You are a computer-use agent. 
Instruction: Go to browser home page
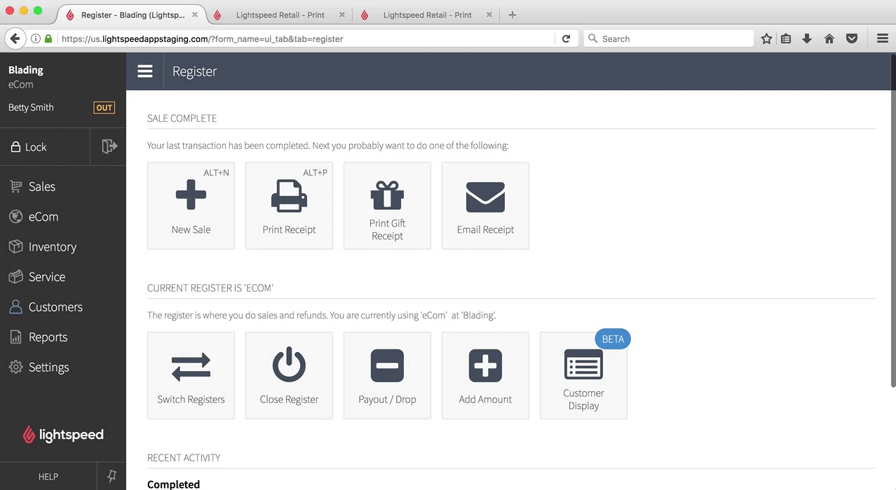[829, 38]
